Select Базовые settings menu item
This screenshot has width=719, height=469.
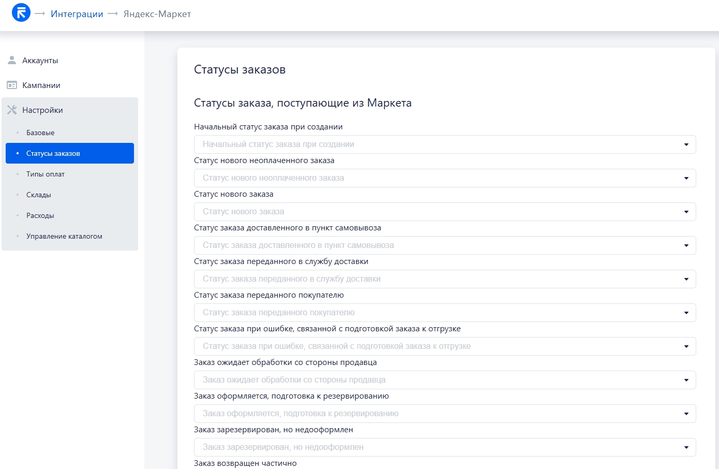pyautogui.click(x=40, y=133)
